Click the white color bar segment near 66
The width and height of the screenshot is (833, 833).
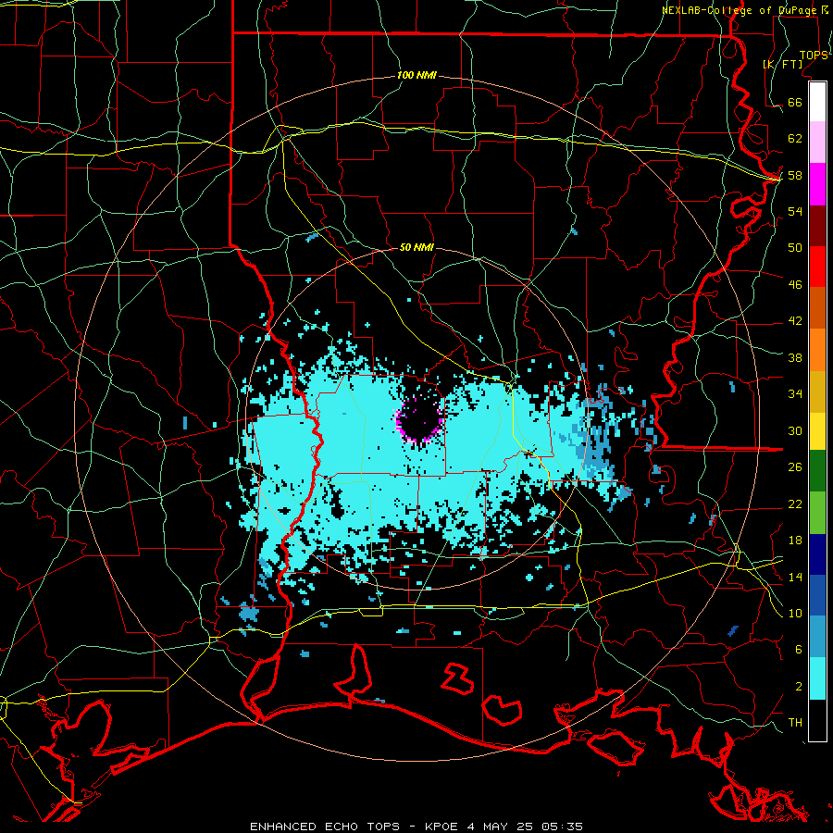coord(817,102)
